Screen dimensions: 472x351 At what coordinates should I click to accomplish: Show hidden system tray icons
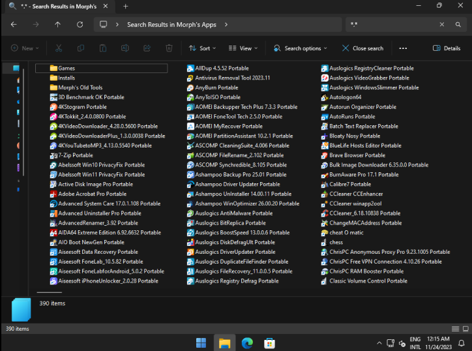(x=379, y=343)
